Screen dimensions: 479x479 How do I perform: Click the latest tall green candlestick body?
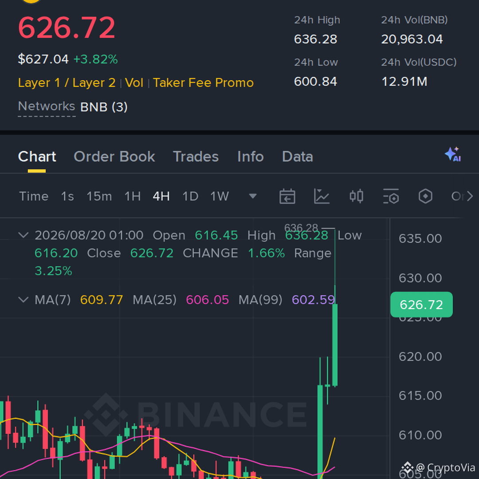(x=335, y=345)
